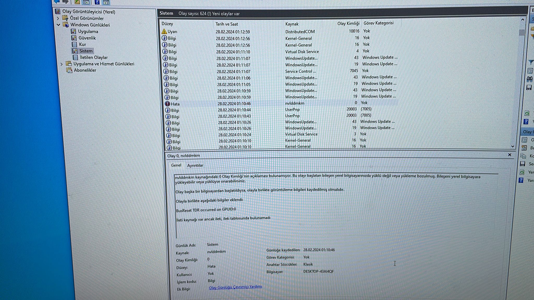534x300 pixels.
Task: Click the show/hide console tree toolbar icon
Action: point(86,2)
